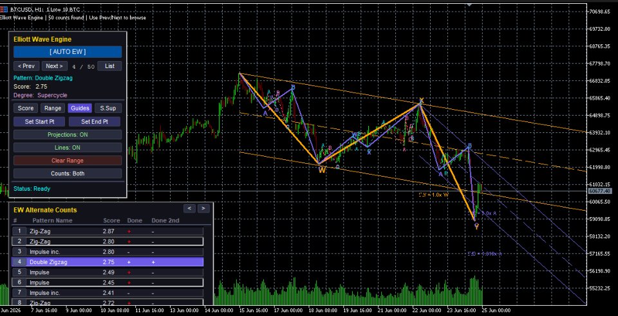Turn off Projections: ON

click(68, 134)
